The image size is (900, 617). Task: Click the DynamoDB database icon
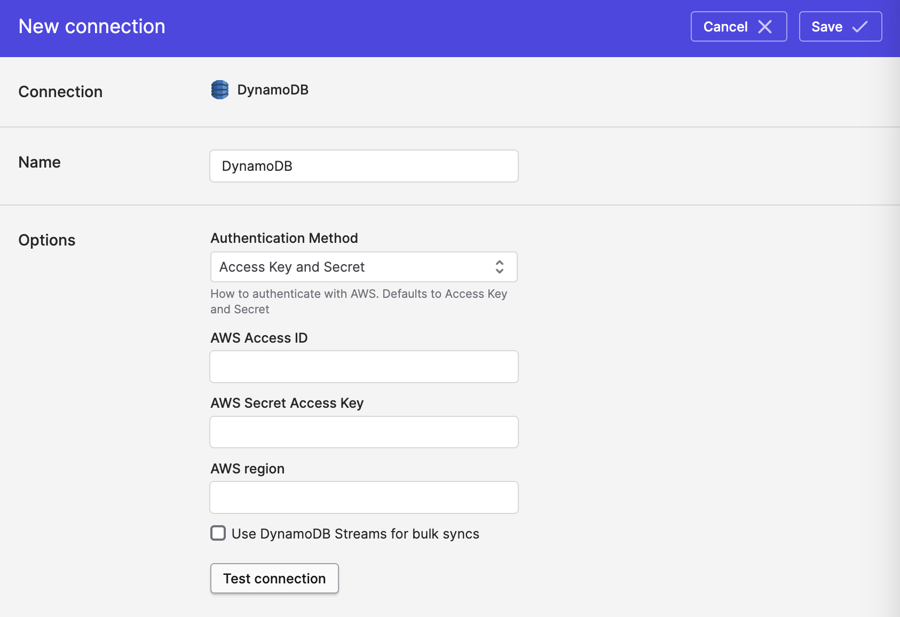coord(220,90)
